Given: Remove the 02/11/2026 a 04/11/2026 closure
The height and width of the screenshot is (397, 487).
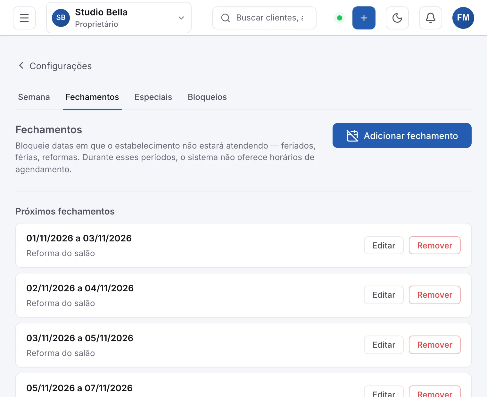Looking at the screenshot, I should pos(435,295).
